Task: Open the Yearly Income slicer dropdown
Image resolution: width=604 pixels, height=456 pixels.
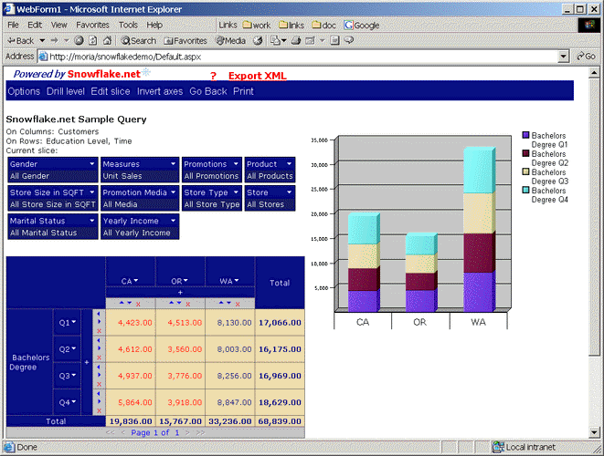Action: 174,221
